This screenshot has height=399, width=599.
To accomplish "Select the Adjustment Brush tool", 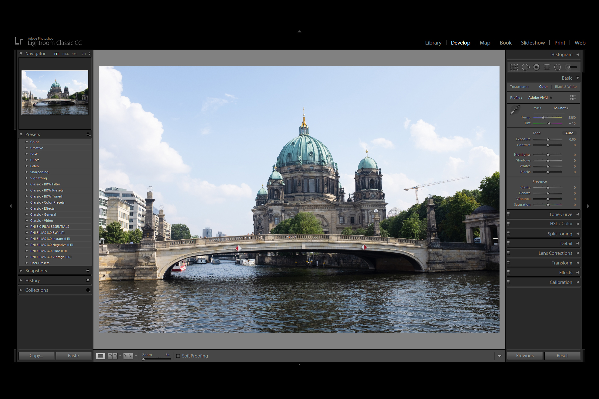I will tap(570, 67).
